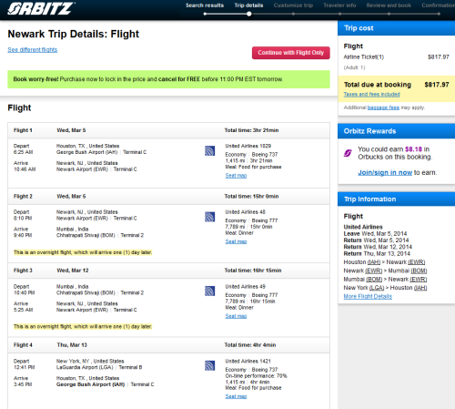Open See different flights link
Screen dimensions: 455x409
point(33,50)
